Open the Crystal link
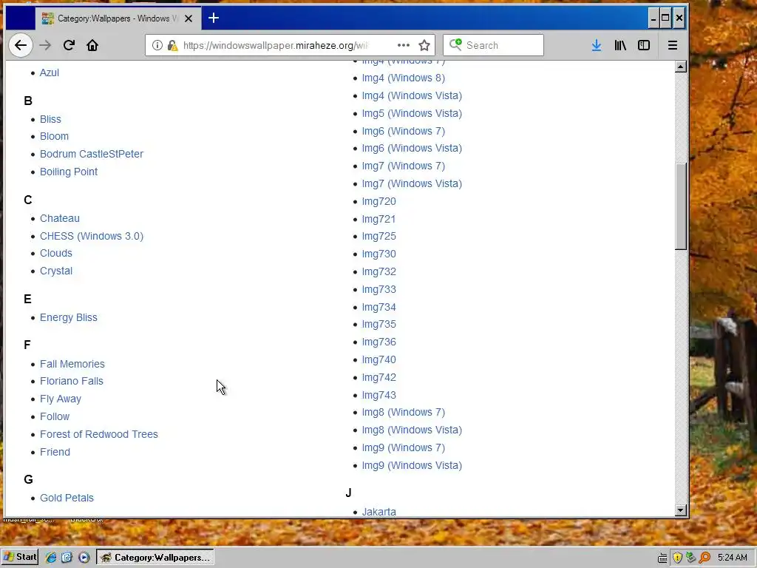The width and height of the screenshot is (757, 568). pyautogui.click(x=56, y=271)
